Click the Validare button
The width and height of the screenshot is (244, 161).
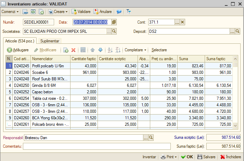coord(81,12)
